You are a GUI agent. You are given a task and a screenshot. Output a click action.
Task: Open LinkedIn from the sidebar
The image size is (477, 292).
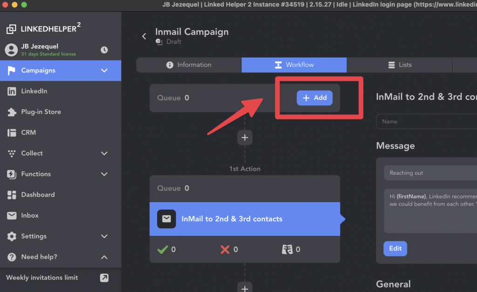click(34, 91)
